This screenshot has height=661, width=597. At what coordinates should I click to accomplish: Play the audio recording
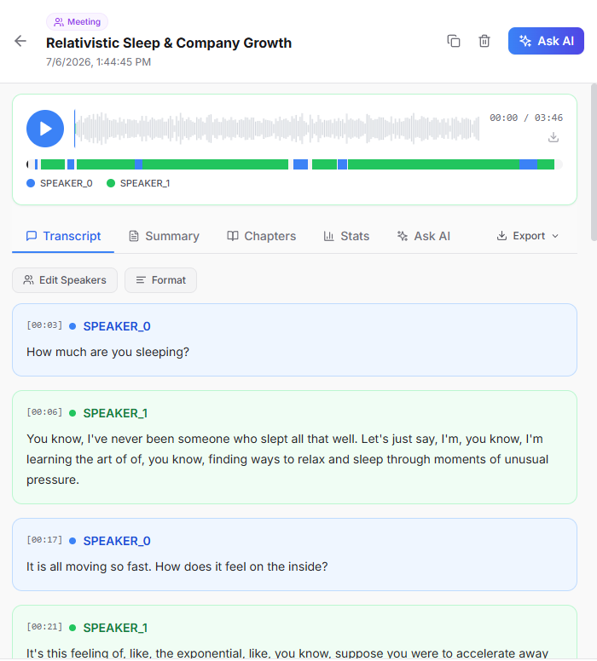[45, 129]
